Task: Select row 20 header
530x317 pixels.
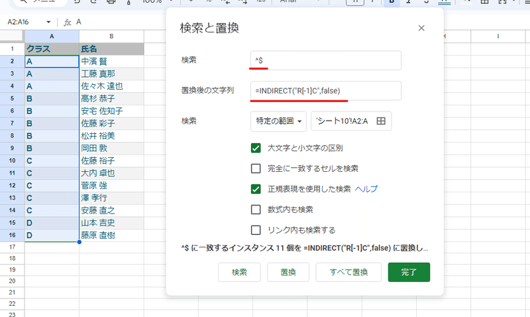Action: click(12, 281)
